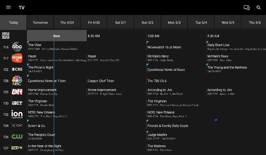Select The Price Is Right program

pos(56,69)
